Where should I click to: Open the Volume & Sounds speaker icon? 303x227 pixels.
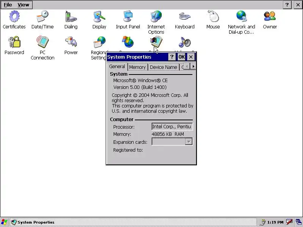pos(185,42)
